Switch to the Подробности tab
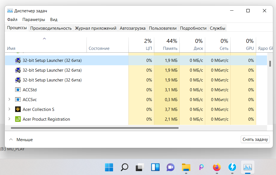 pos(193,28)
